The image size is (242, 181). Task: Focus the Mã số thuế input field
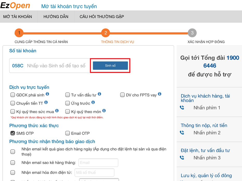[94, 172]
